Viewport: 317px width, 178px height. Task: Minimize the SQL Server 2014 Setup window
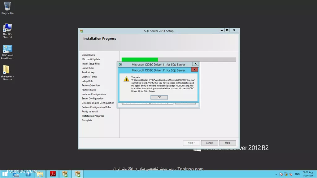[x=222, y=30]
